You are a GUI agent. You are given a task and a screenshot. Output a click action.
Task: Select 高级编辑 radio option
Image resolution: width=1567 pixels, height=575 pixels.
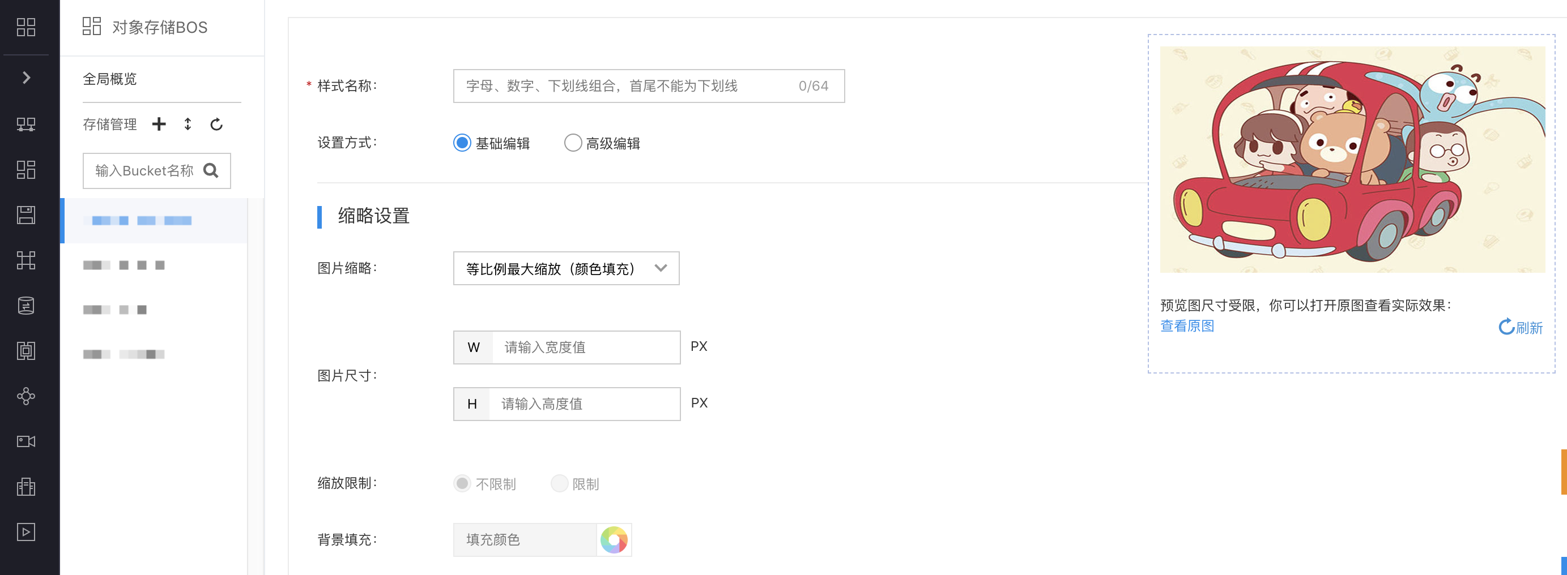click(x=602, y=143)
